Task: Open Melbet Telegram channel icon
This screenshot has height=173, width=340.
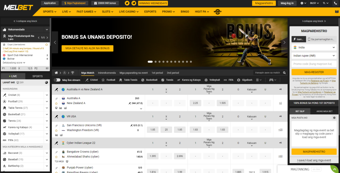Action: click(134, 3)
